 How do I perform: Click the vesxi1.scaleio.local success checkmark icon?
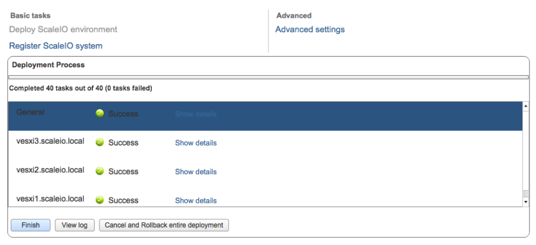point(100,200)
